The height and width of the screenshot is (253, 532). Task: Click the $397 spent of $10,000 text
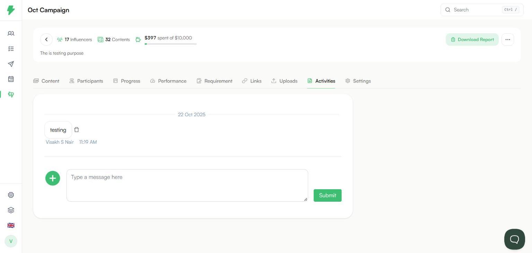point(168,38)
